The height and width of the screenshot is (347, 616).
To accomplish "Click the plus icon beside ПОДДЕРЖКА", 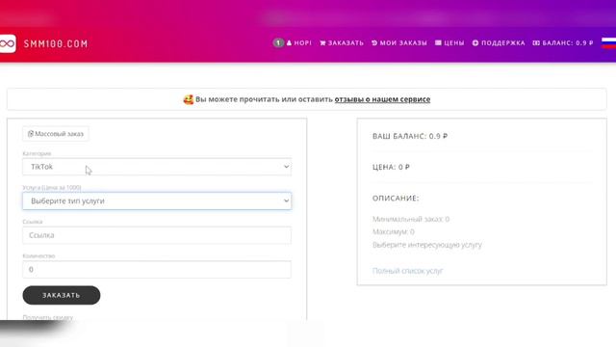I will pyautogui.click(x=475, y=42).
